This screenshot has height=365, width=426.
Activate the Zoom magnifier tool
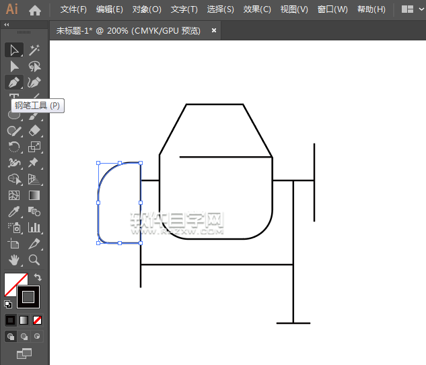(x=34, y=260)
